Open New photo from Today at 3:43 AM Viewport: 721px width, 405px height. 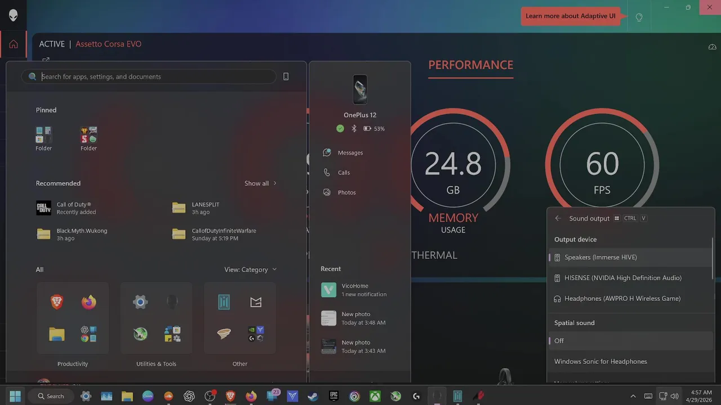tap(360, 346)
